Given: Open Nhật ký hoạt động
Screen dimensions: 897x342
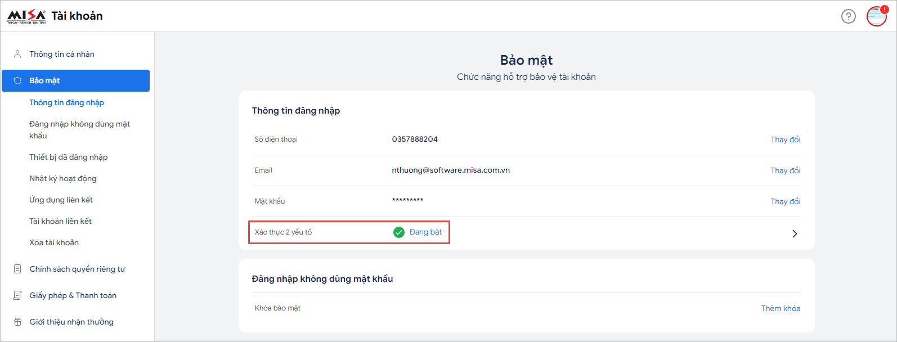Looking at the screenshot, I should (62, 178).
